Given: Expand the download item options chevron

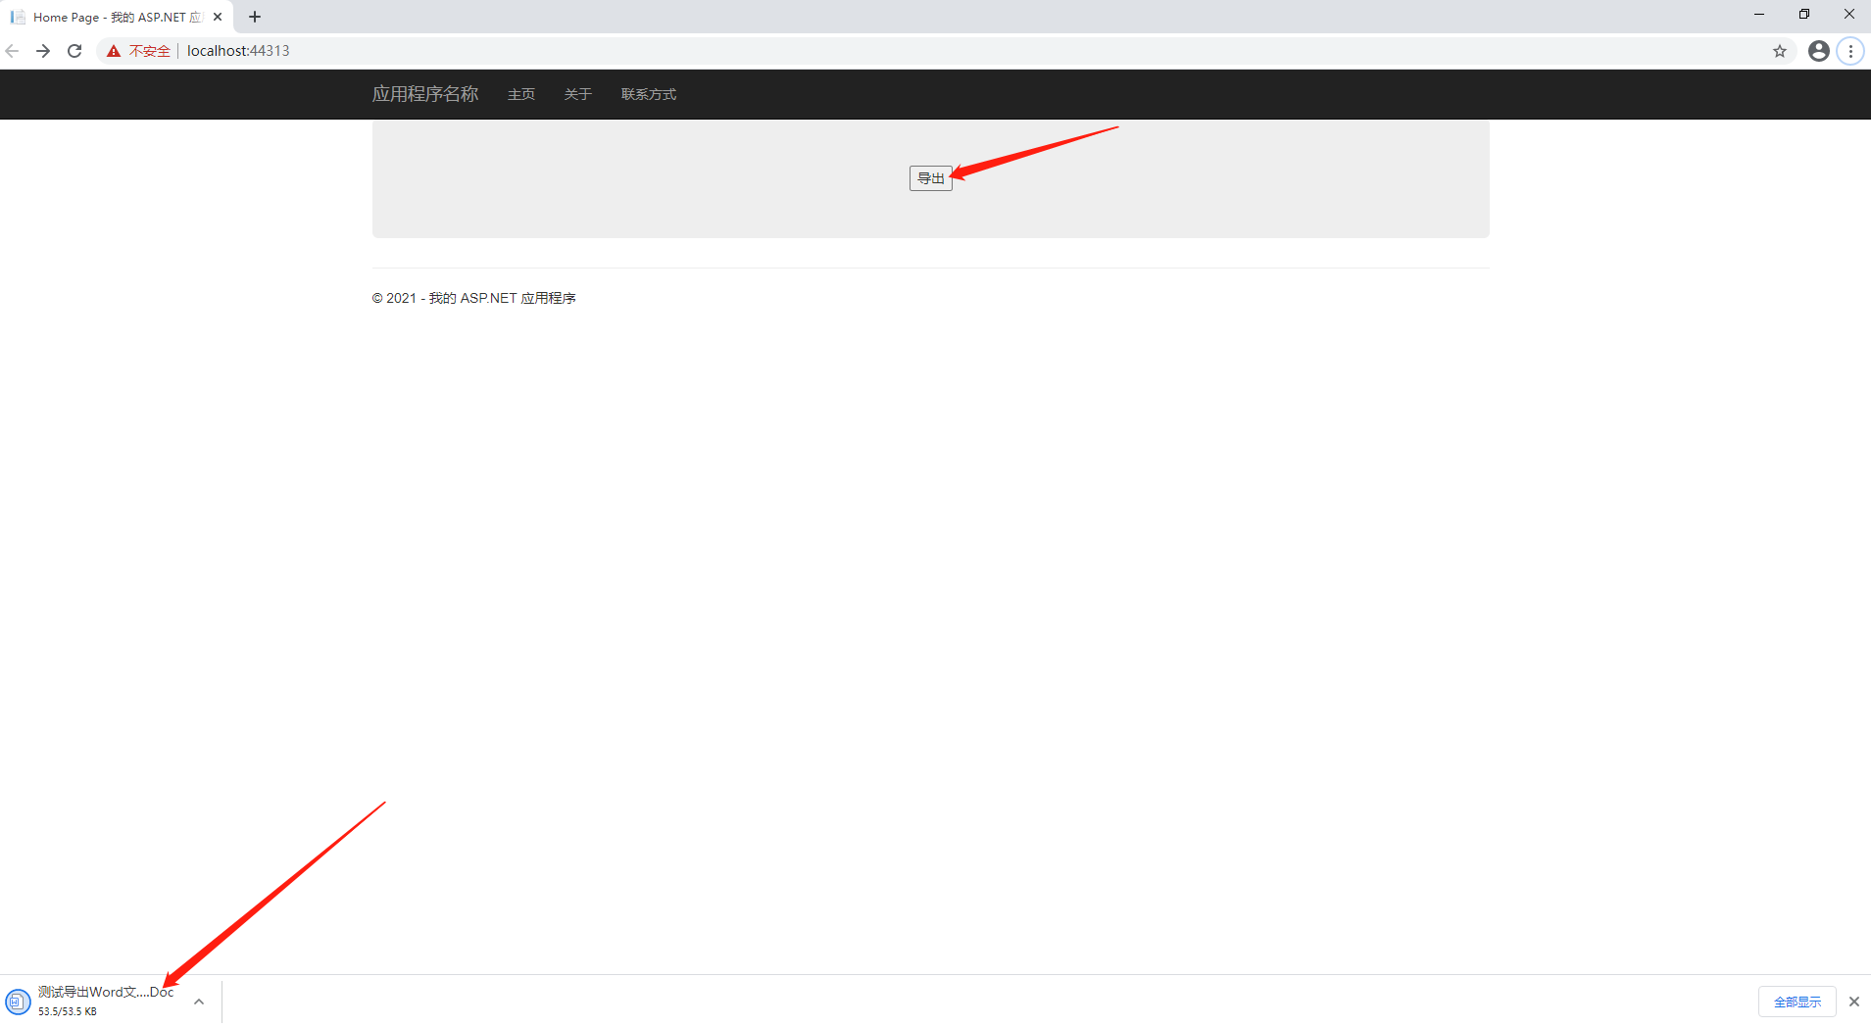Looking at the screenshot, I should (199, 1002).
